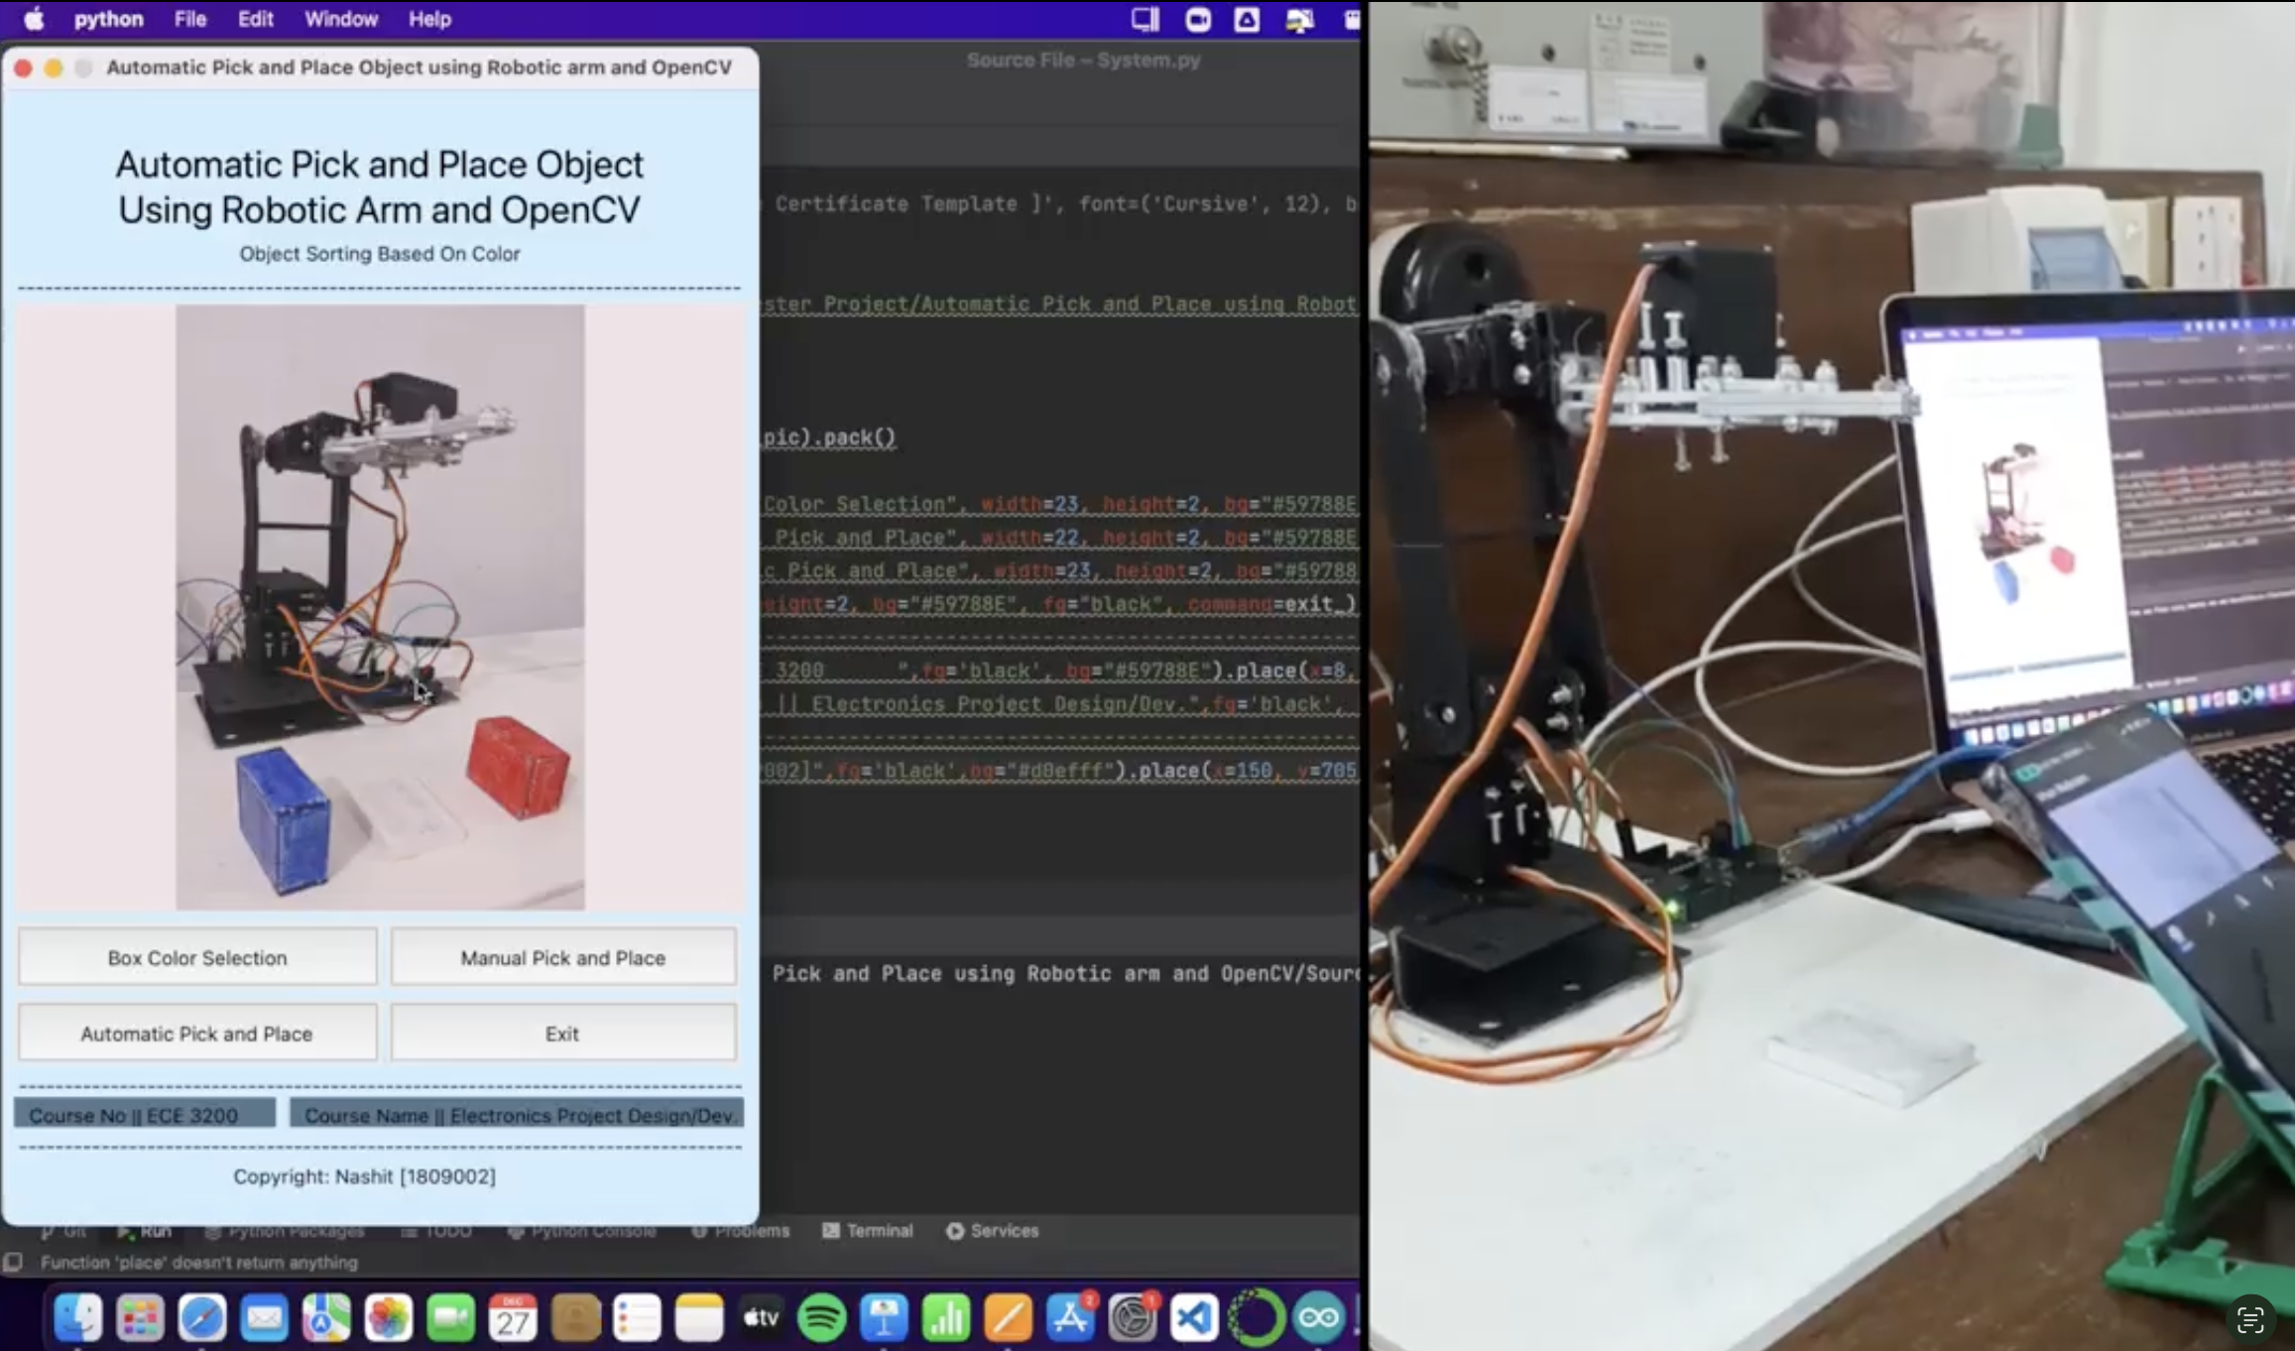Open the Box Color Selection window
The image size is (2295, 1351).
click(x=197, y=957)
